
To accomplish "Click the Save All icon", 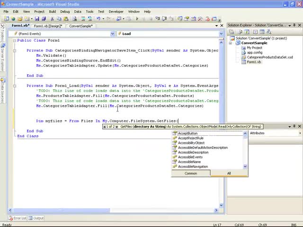I will point(44,19).
